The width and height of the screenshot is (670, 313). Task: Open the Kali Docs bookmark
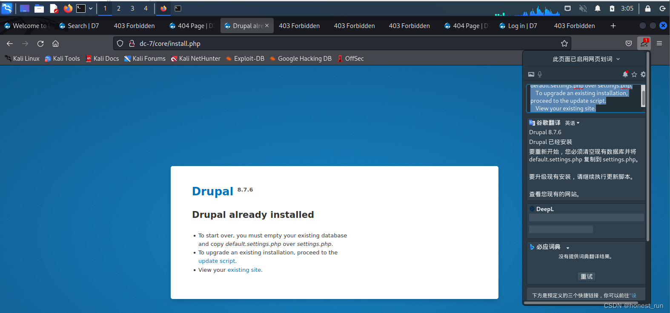(x=102, y=59)
